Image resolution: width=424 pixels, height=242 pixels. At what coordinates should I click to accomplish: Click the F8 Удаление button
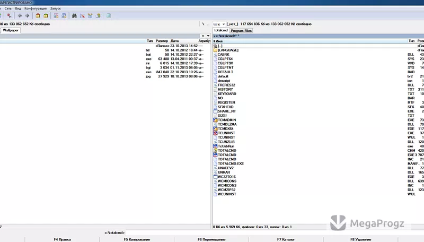pyautogui.click(x=361, y=239)
